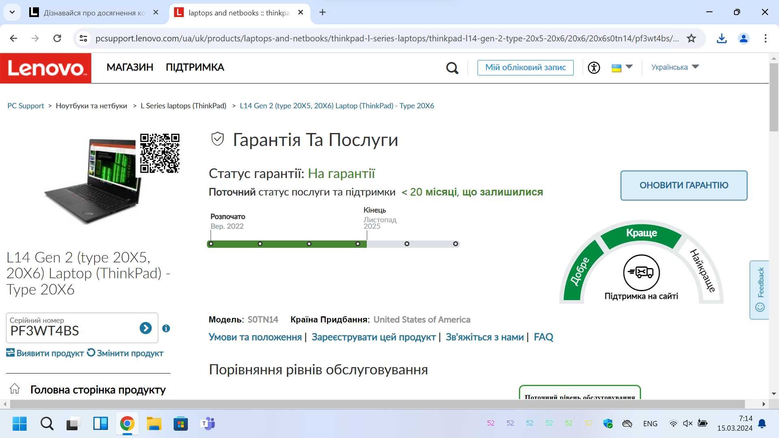The width and height of the screenshot is (779, 438).
Task: Select the Найкраще gauge segment
Action: click(x=702, y=271)
